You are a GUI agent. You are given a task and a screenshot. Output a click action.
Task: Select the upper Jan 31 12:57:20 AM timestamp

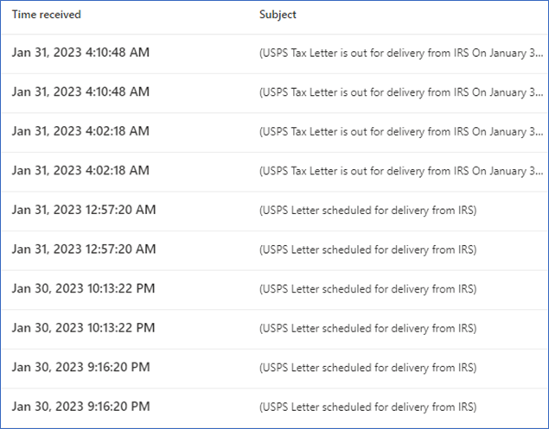(84, 210)
